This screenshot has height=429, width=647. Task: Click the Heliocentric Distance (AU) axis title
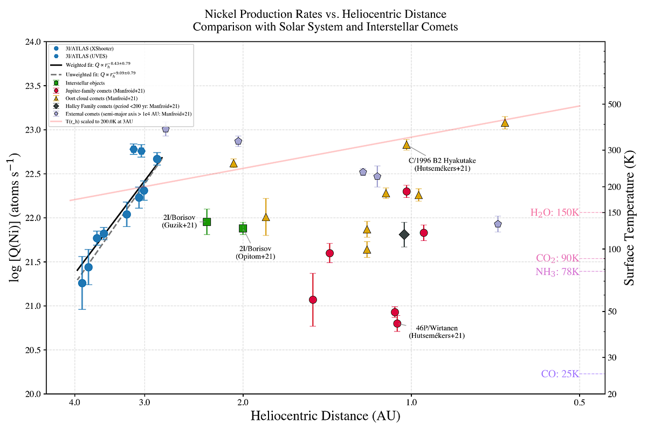[325, 416]
